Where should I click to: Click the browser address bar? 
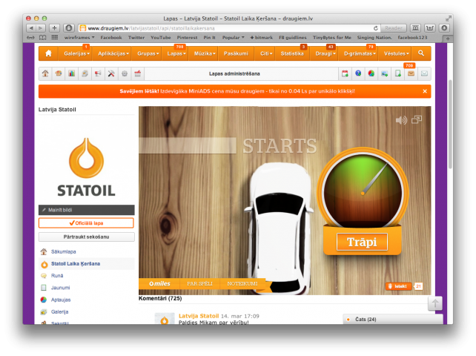pos(222,28)
